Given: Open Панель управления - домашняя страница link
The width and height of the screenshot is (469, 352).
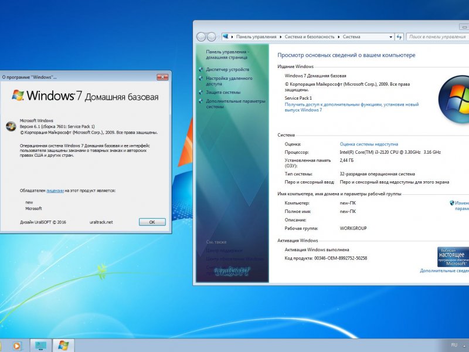Looking at the screenshot, I should coord(227,55).
